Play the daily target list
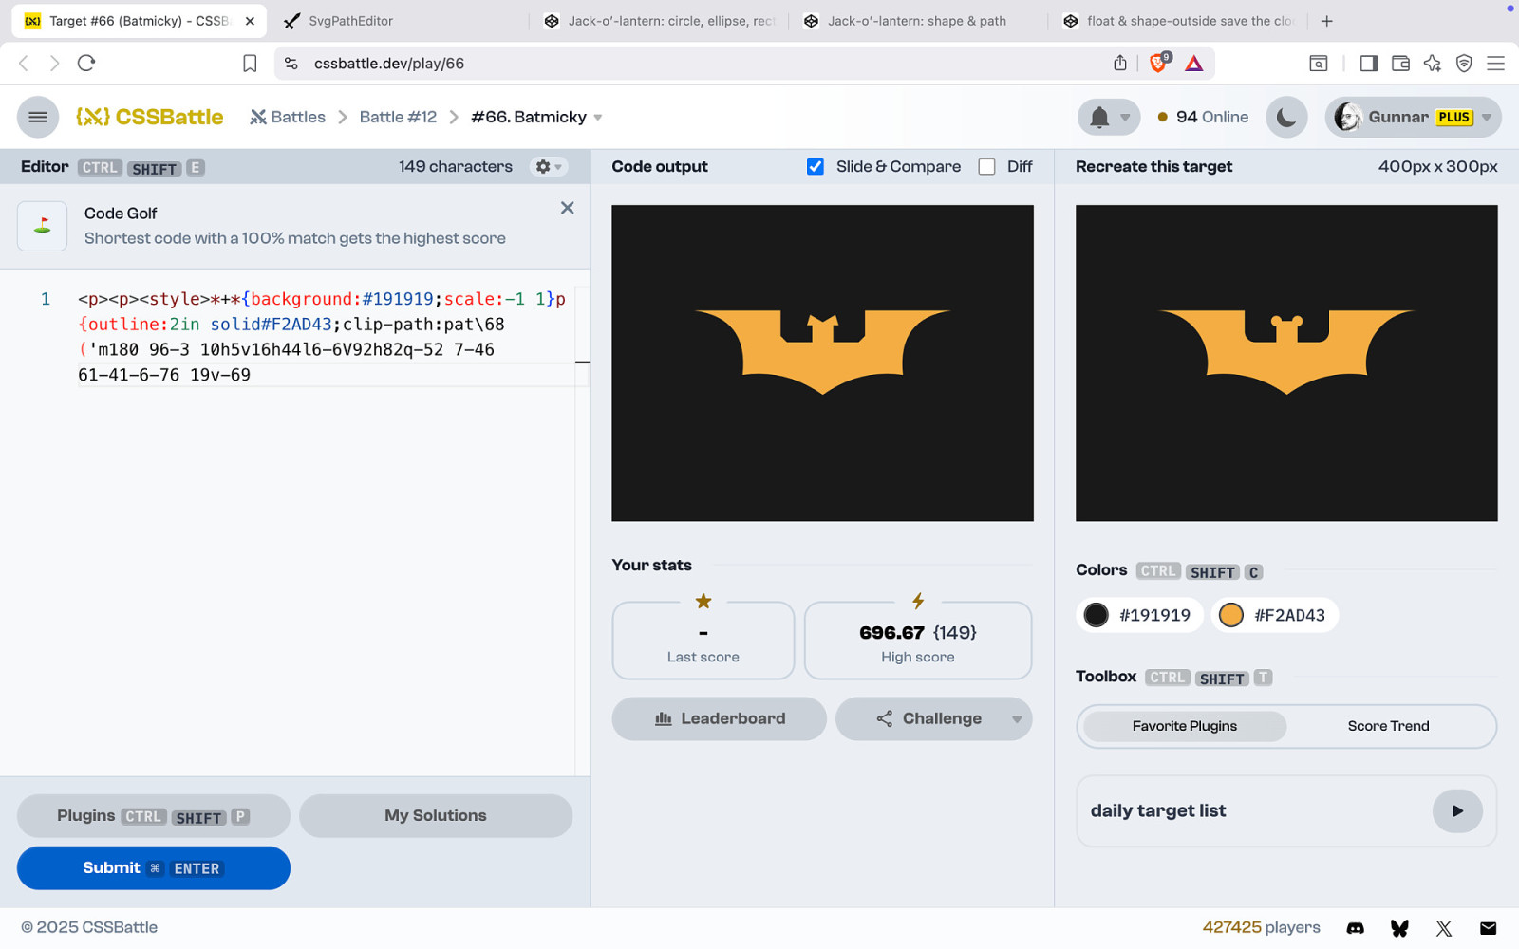 coord(1456,811)
